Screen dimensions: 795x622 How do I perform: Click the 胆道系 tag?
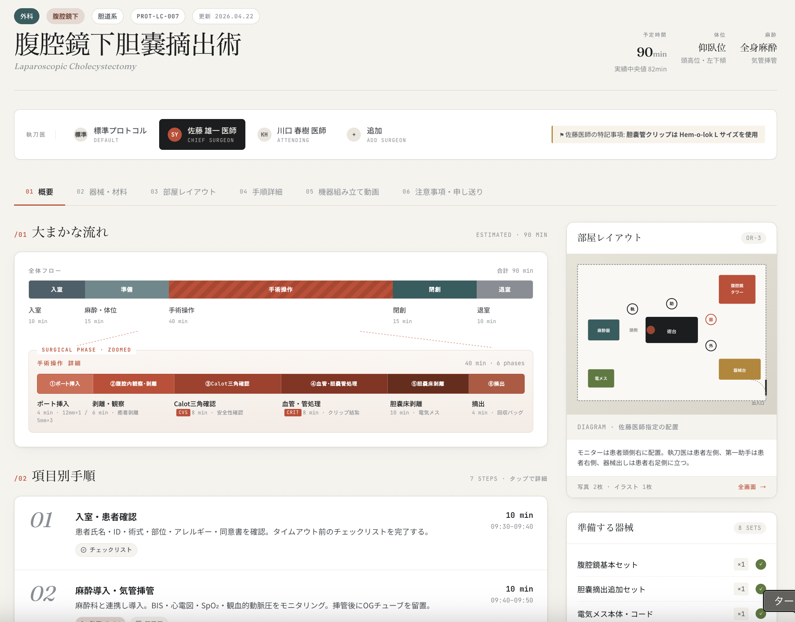point(107,16)
